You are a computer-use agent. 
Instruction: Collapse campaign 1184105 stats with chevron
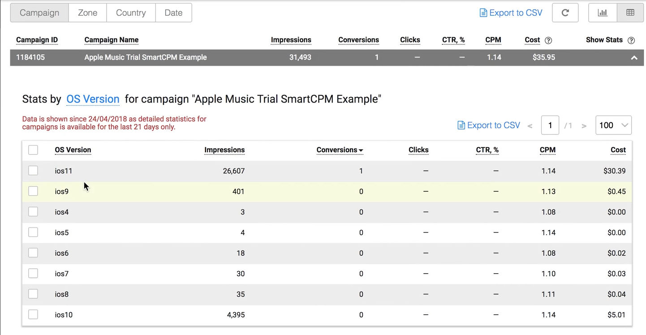pyautogui.click(x=634, y=58)
